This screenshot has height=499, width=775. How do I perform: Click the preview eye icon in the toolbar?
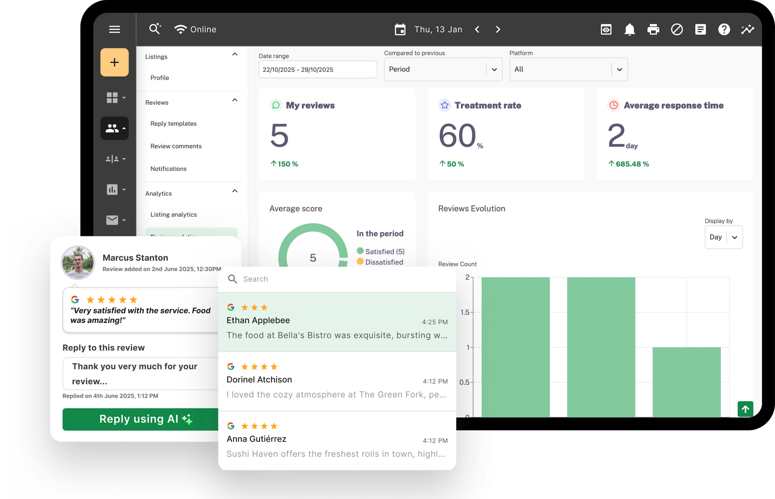click(606, 29)
